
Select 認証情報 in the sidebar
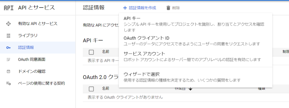(x=38, y=48)
